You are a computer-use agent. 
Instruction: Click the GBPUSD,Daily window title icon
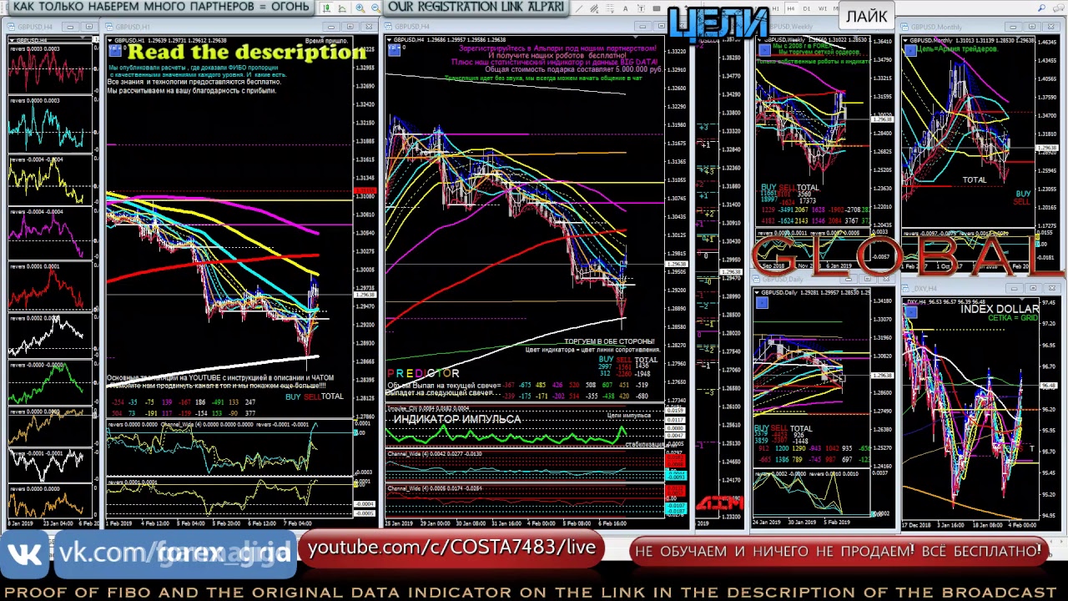(x=756, y=279)
